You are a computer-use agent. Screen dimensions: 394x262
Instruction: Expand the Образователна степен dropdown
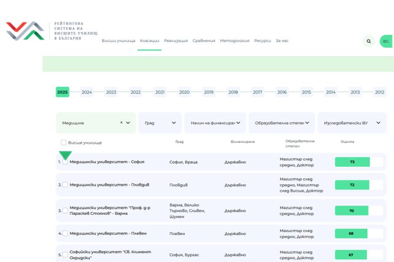pos(282,123)
